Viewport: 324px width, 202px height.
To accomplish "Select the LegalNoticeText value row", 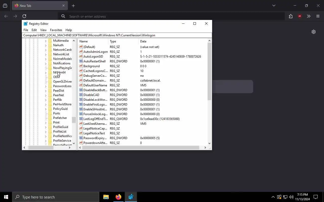I will tap(143, 133).
